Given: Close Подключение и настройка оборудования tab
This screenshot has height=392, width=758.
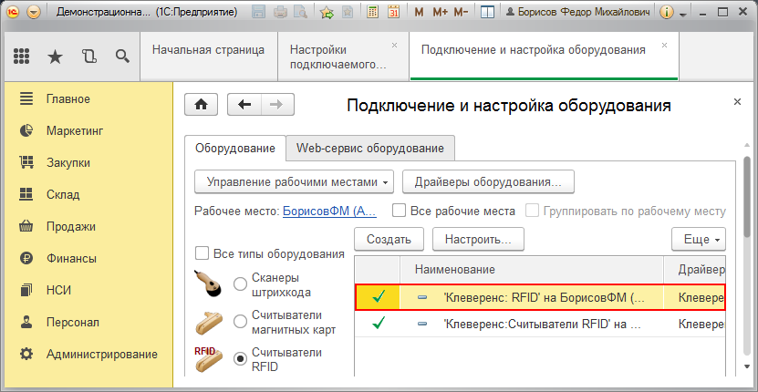Looking at the screenshot, I should pos(664,45).
